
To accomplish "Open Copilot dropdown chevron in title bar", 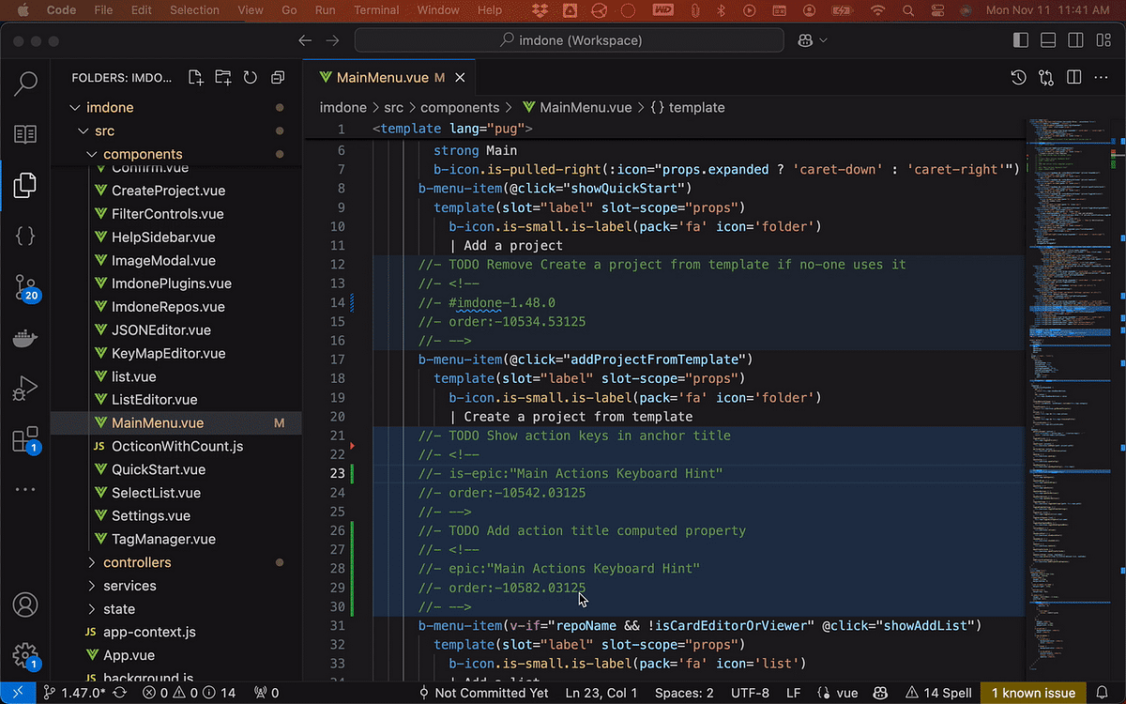I will point(824,40).
